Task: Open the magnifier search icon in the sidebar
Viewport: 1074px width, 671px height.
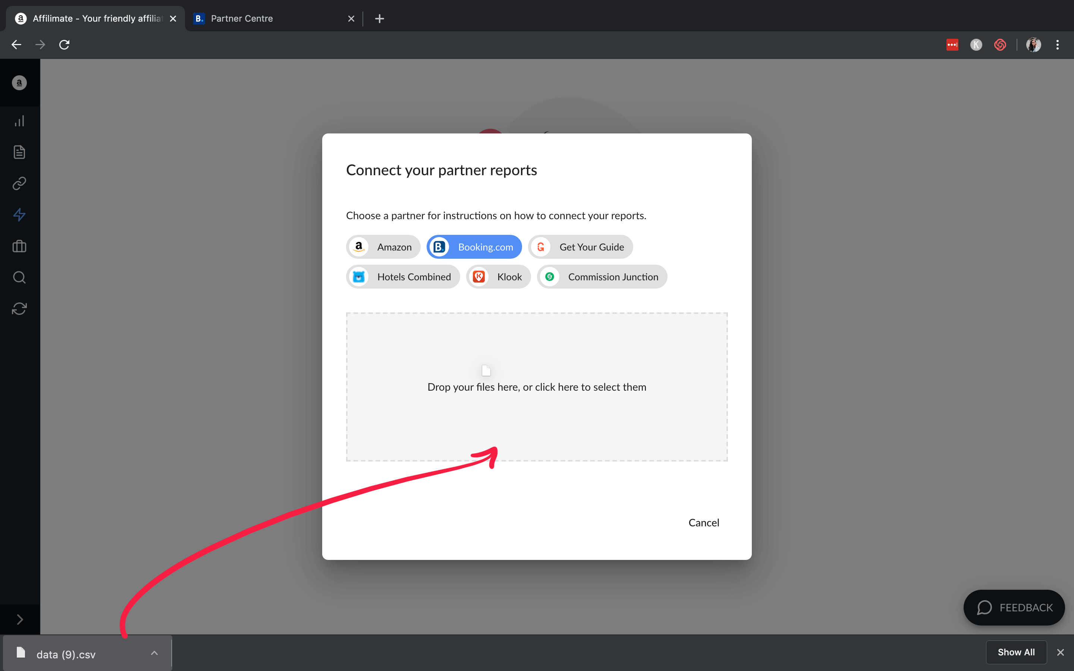Action: tap(19, 277)
